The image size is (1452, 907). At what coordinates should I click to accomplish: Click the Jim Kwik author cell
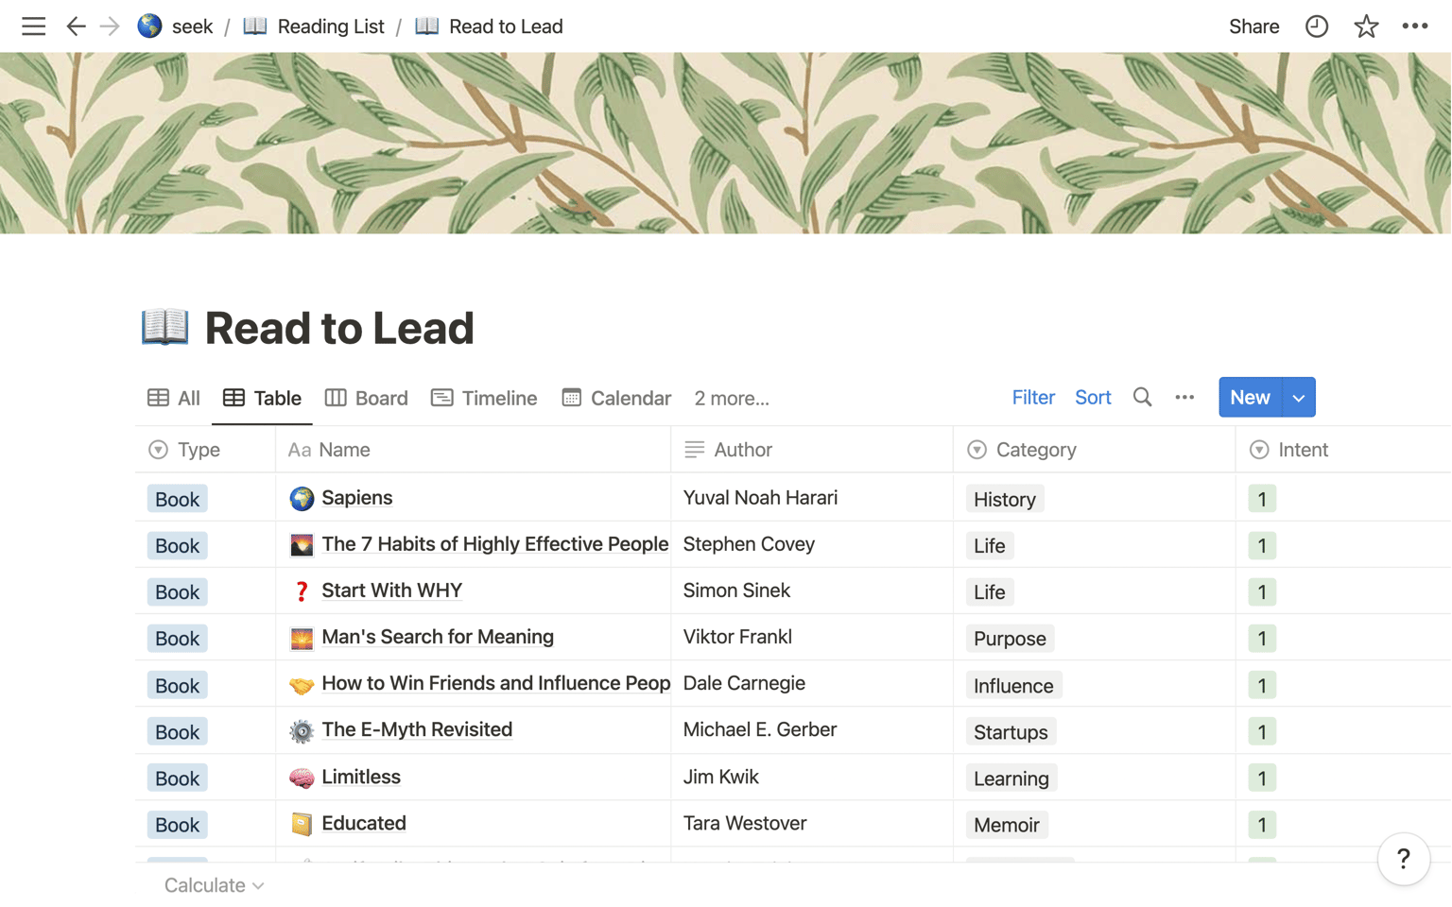pos(812,777)
